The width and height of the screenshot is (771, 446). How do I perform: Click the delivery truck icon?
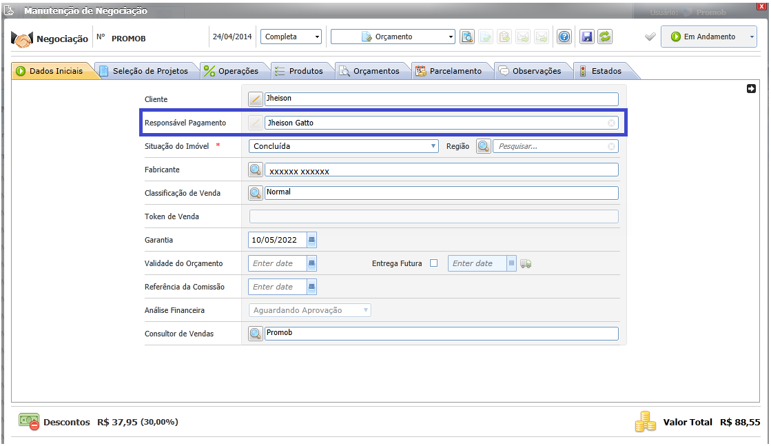pyautogui.click(x=526, y=264)
